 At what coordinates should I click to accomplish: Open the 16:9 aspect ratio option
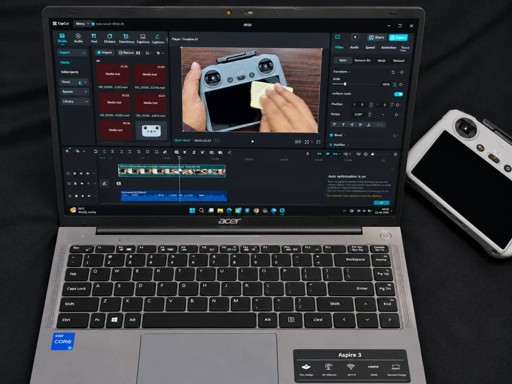tap(298, 141)
